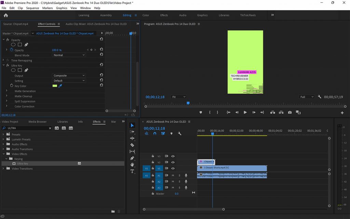Image resolution: width=350 pixels, height=219 pixels.
Task: Solo the A2 audio track
Action: pos(179,181)
